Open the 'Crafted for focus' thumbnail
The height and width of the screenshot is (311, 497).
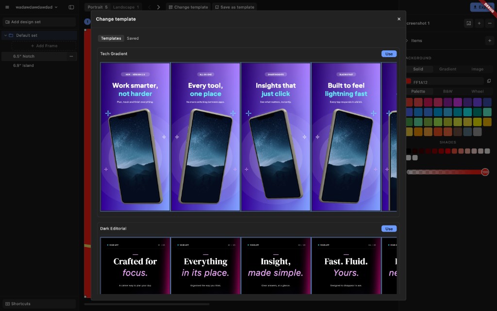point(135,266)
